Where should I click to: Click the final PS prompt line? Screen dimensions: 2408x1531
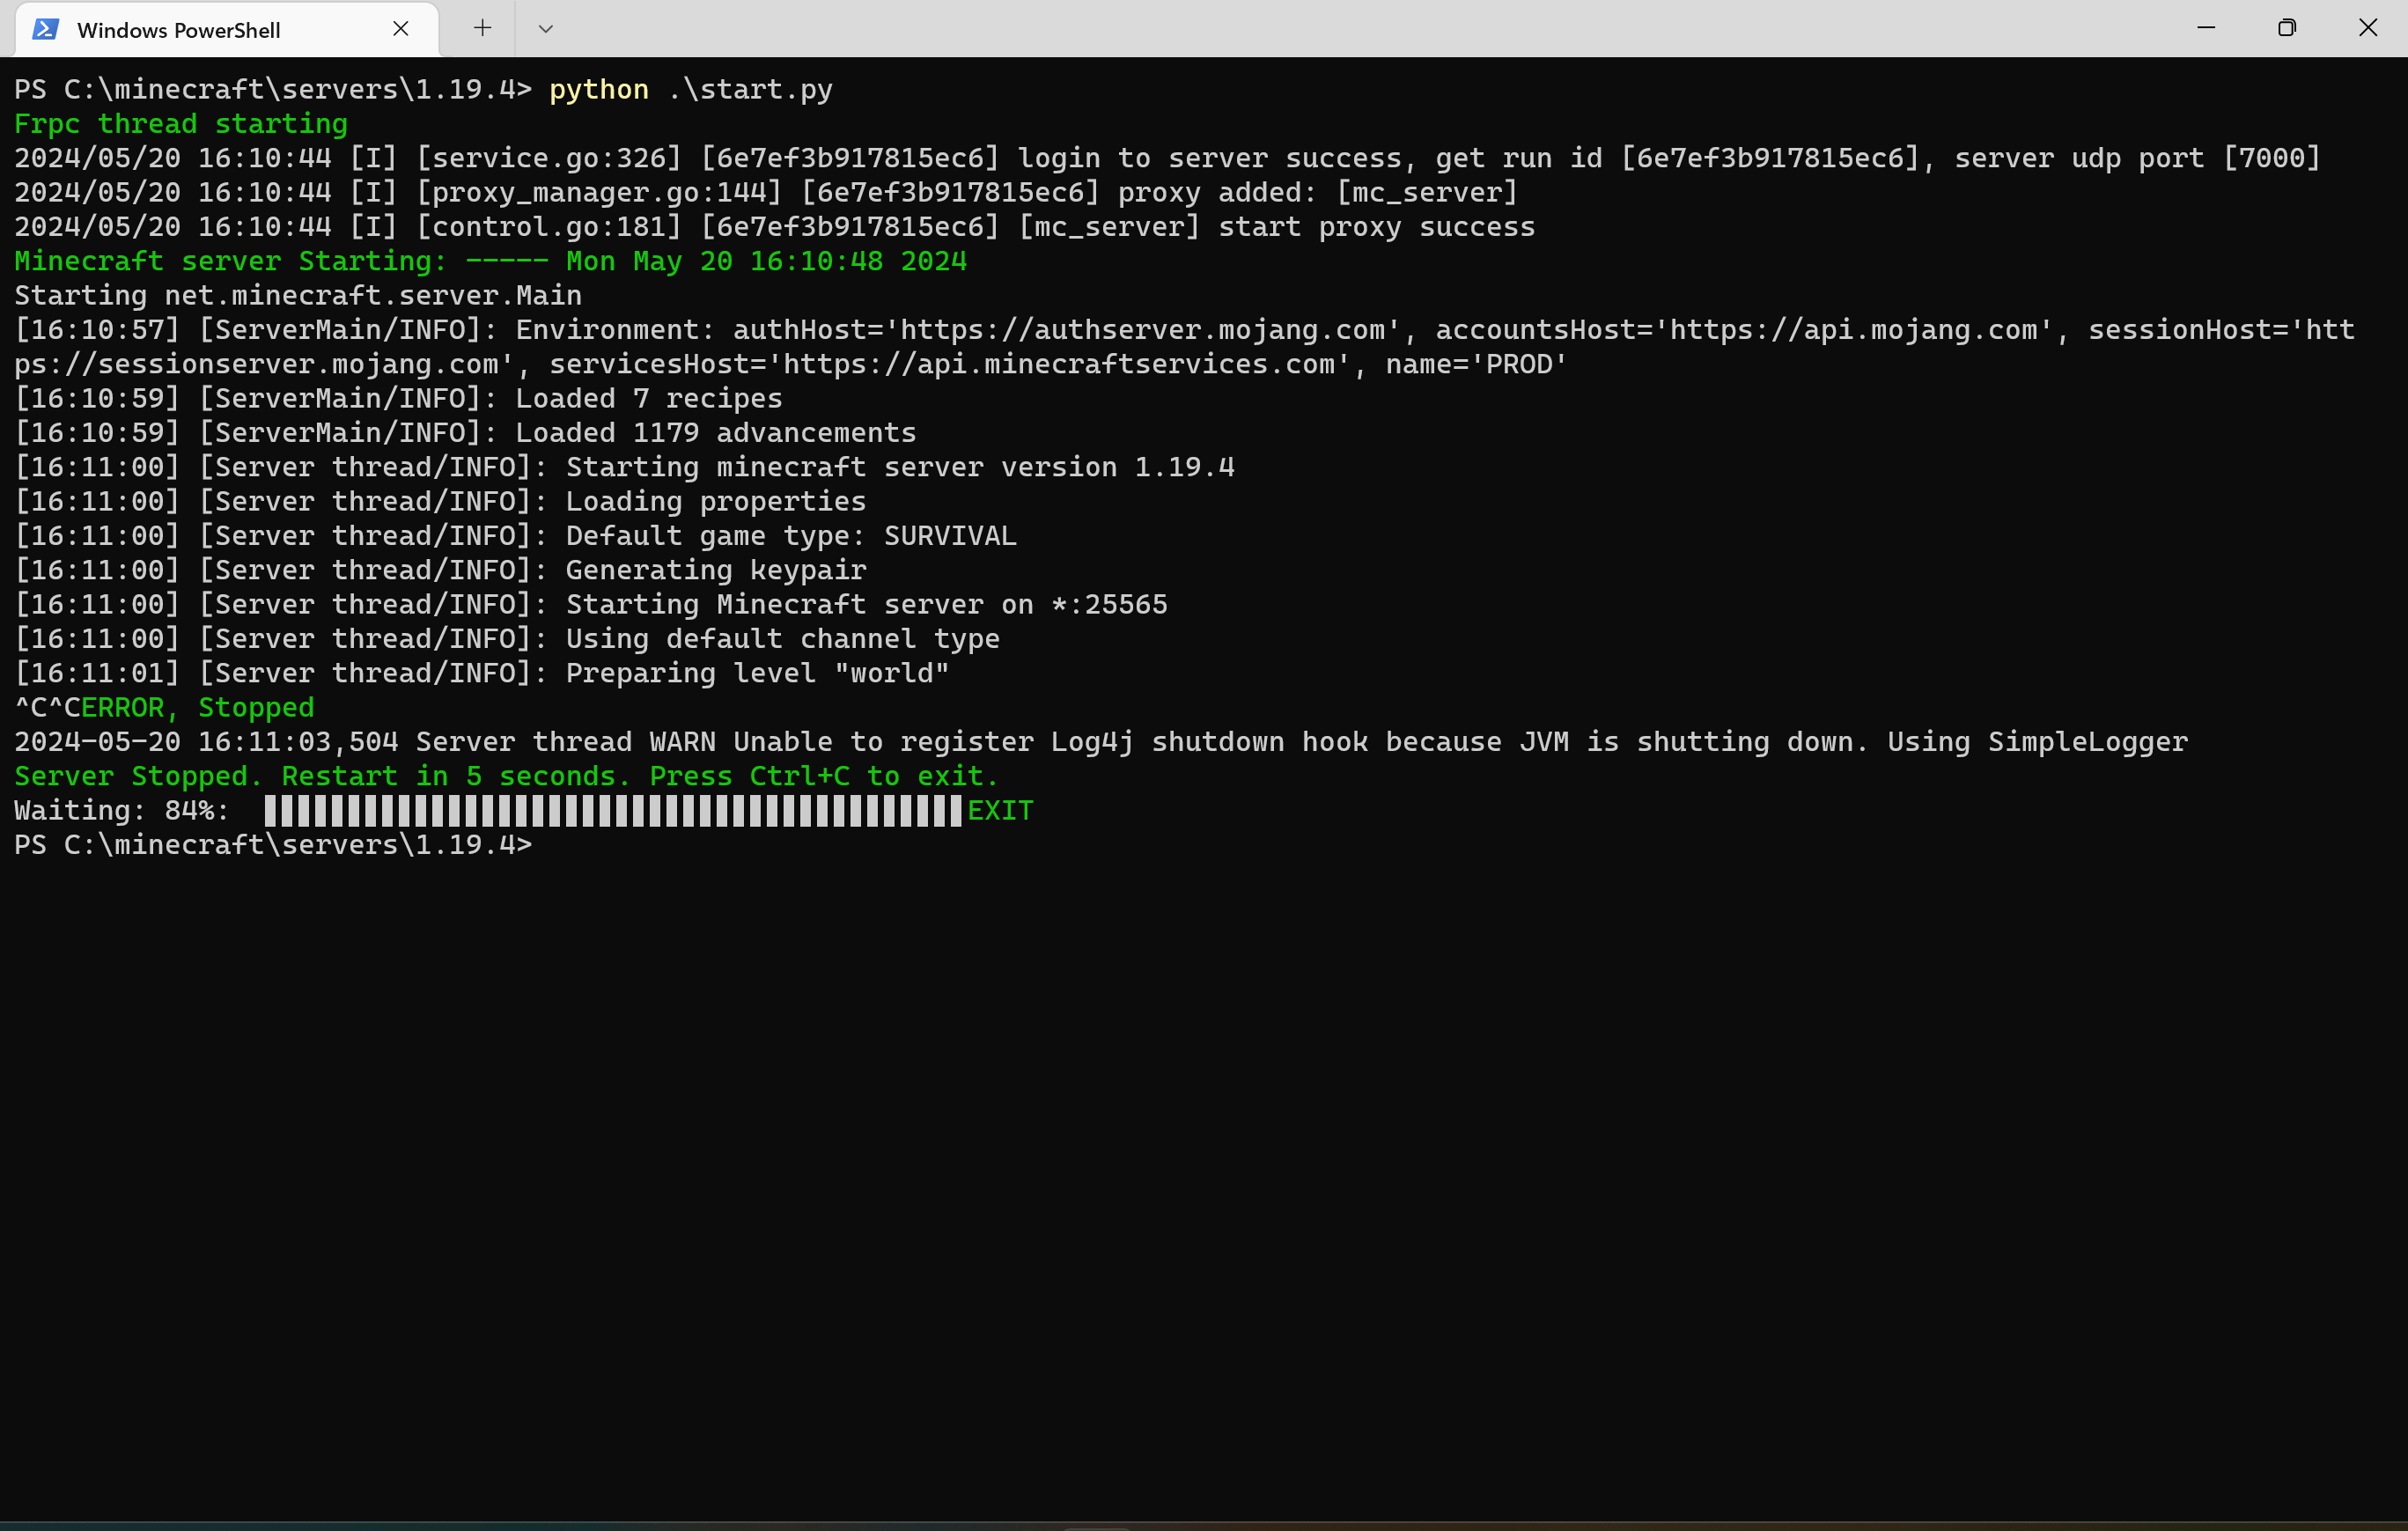(x=273, y=845)
